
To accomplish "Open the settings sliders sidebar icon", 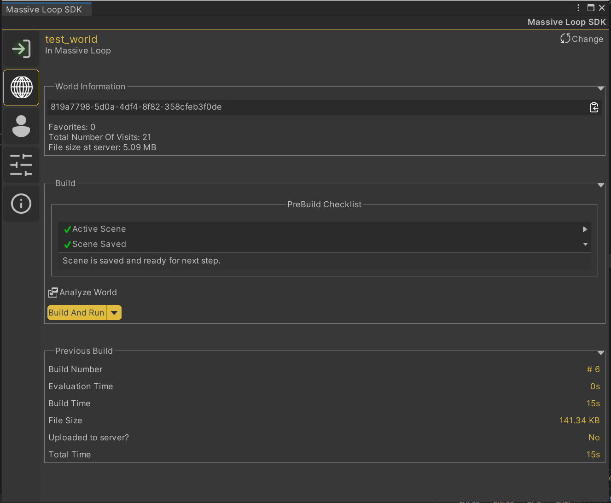I will pos(21,165).
